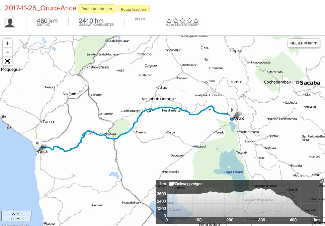Toggle fullscreen map view icon

[7, 61]
